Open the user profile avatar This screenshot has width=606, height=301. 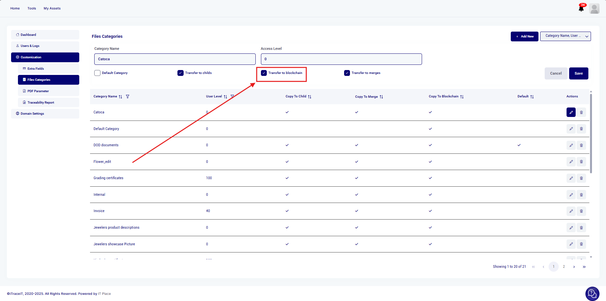click(594, 8)
